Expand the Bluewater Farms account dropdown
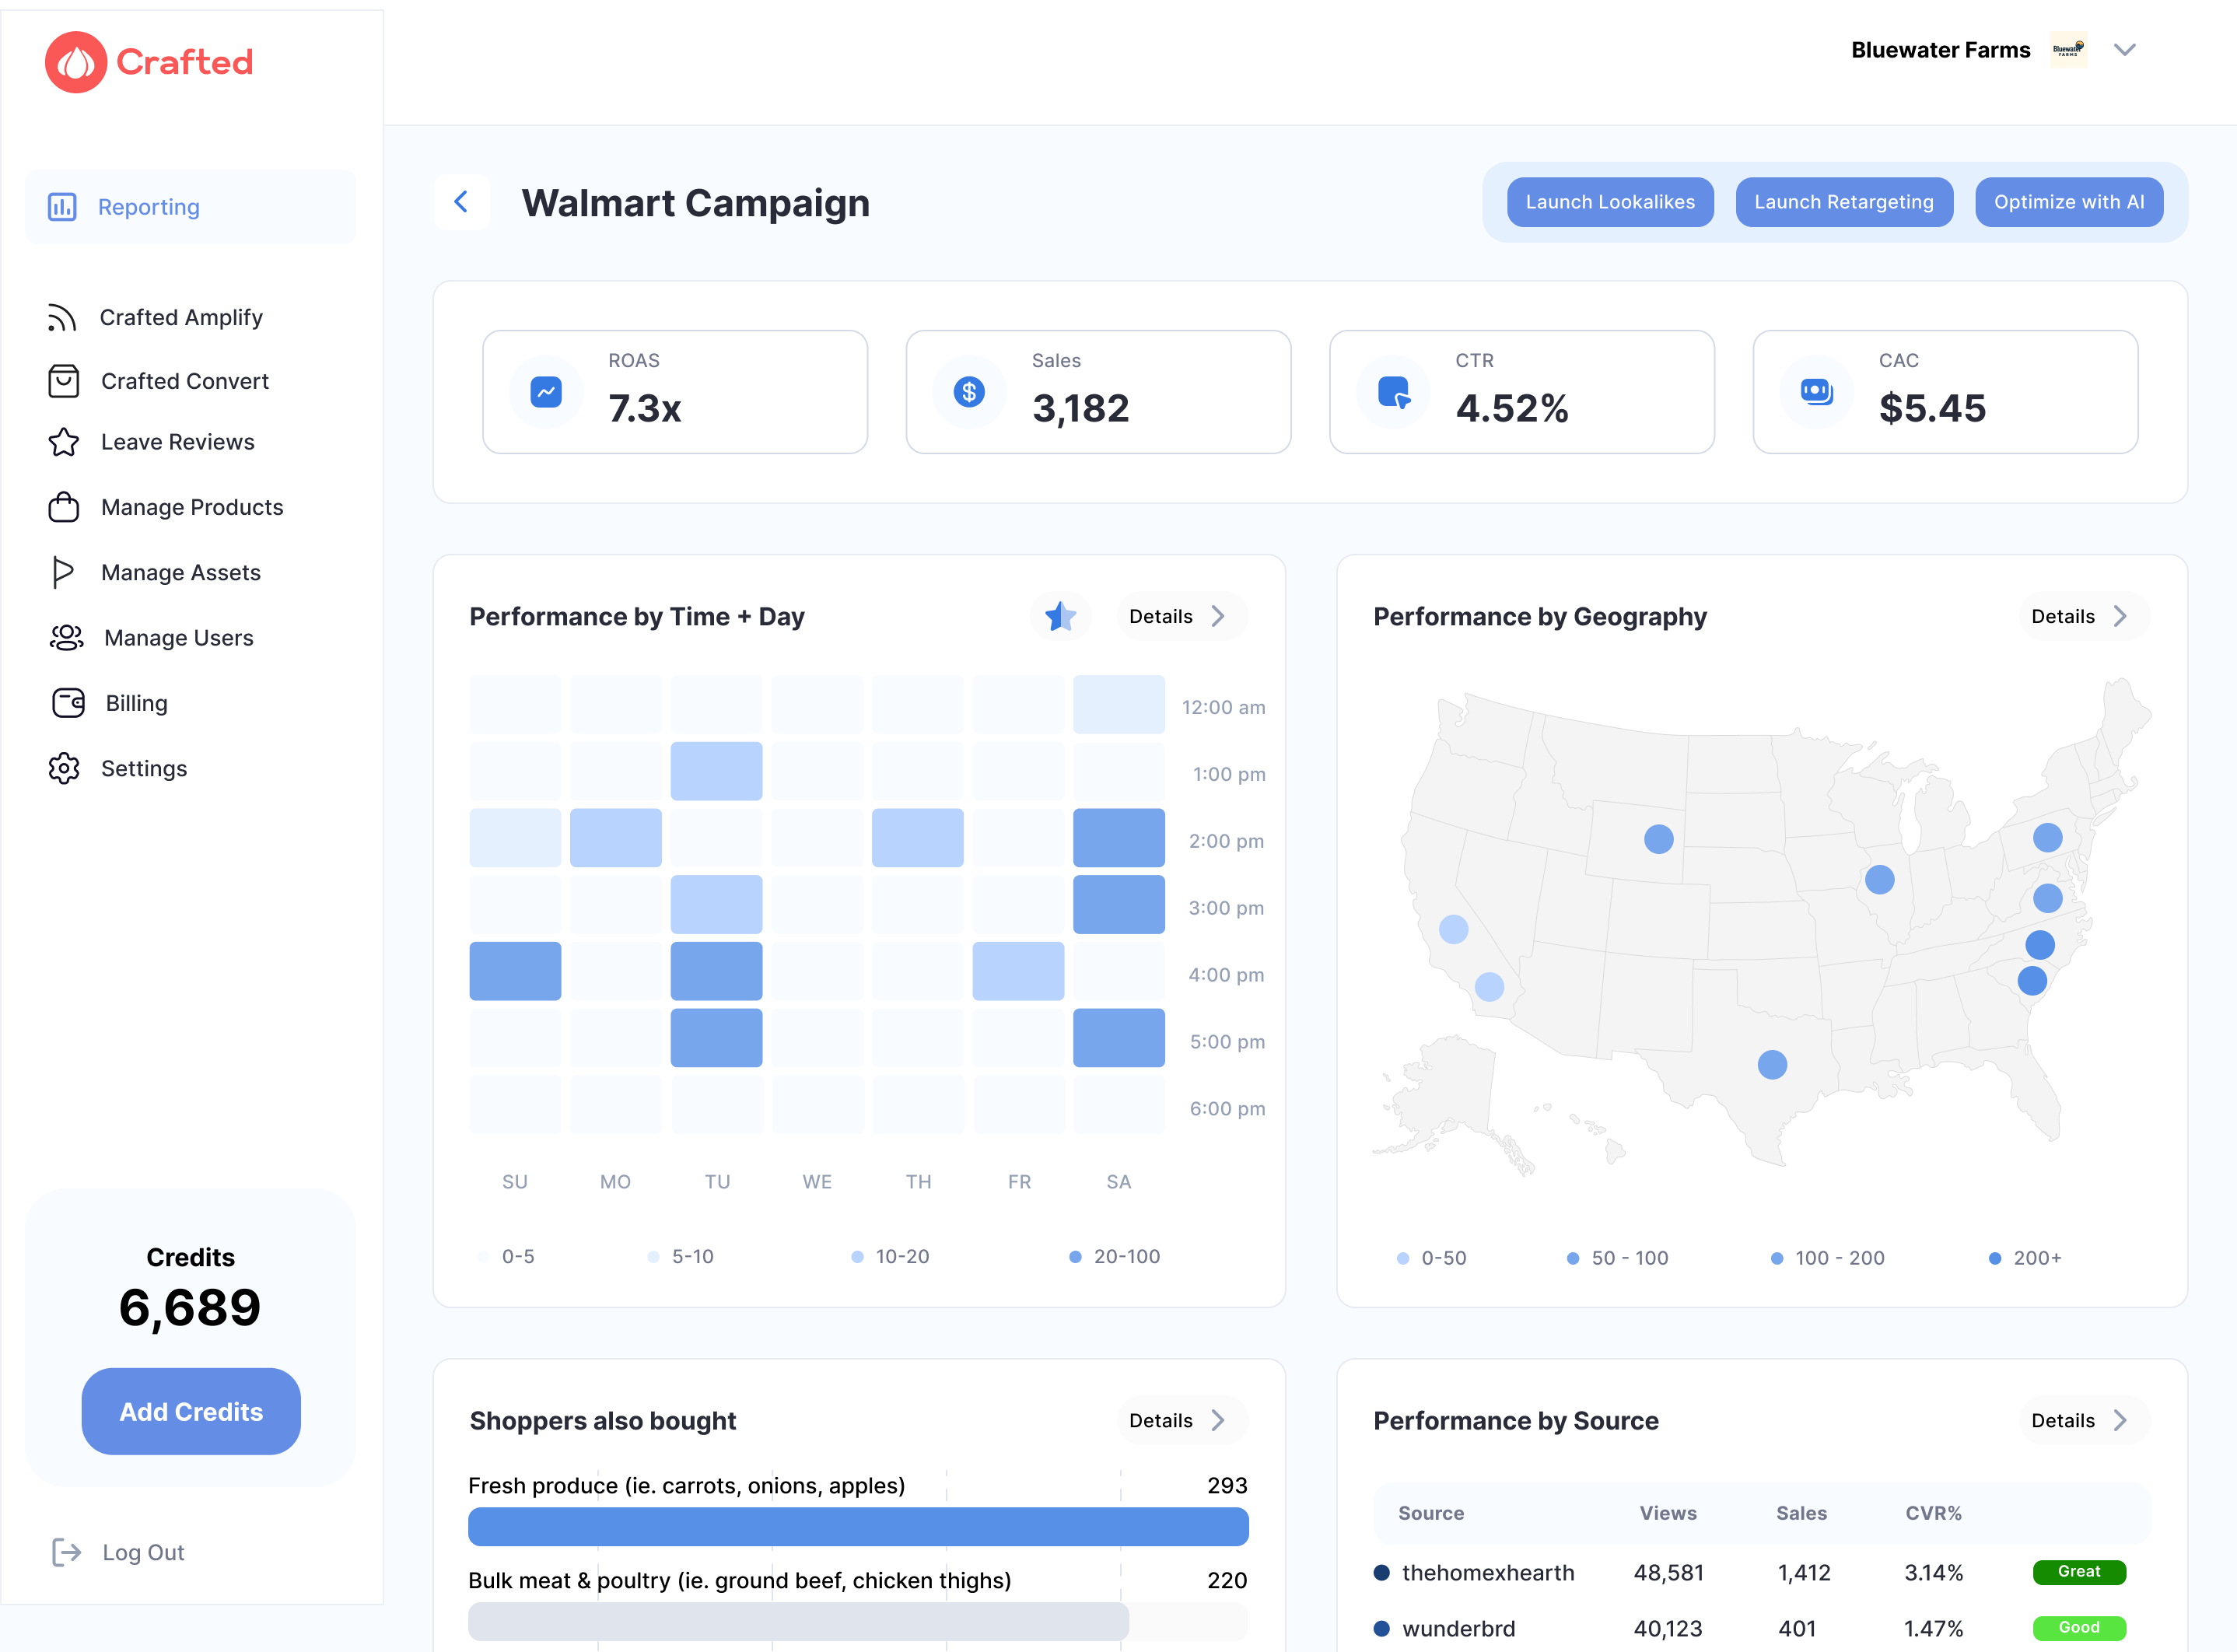This screenshot has height=1652, width=2237. [2124, 50]
